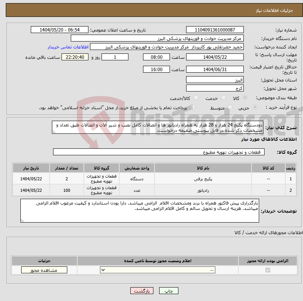Click the جزئیات اطلاعات نیاز page title
This screenshot has width=303, height=301.
(275, 10)
